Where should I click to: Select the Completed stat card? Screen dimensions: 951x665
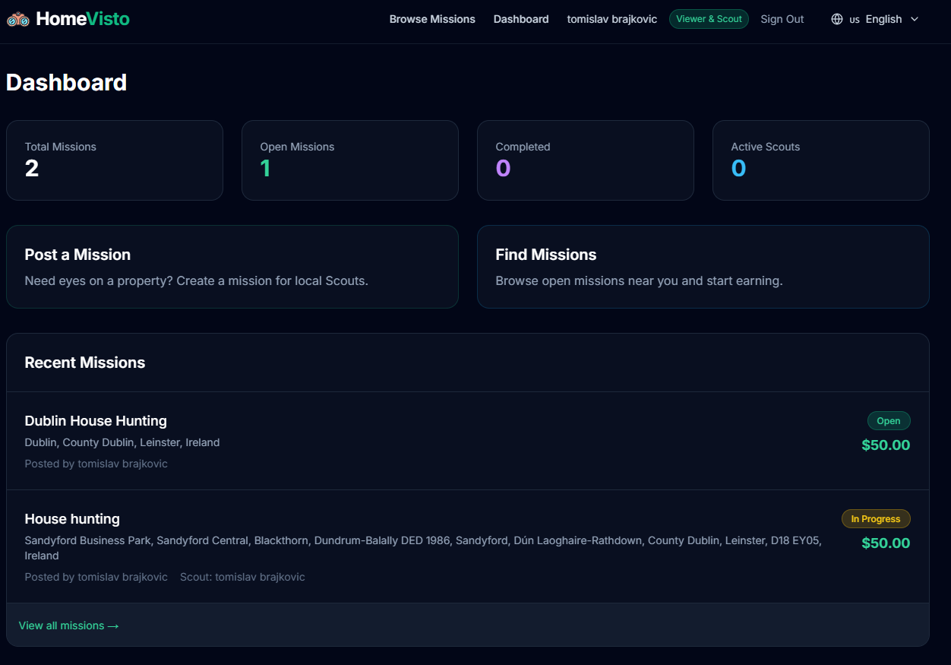point(585,160)
